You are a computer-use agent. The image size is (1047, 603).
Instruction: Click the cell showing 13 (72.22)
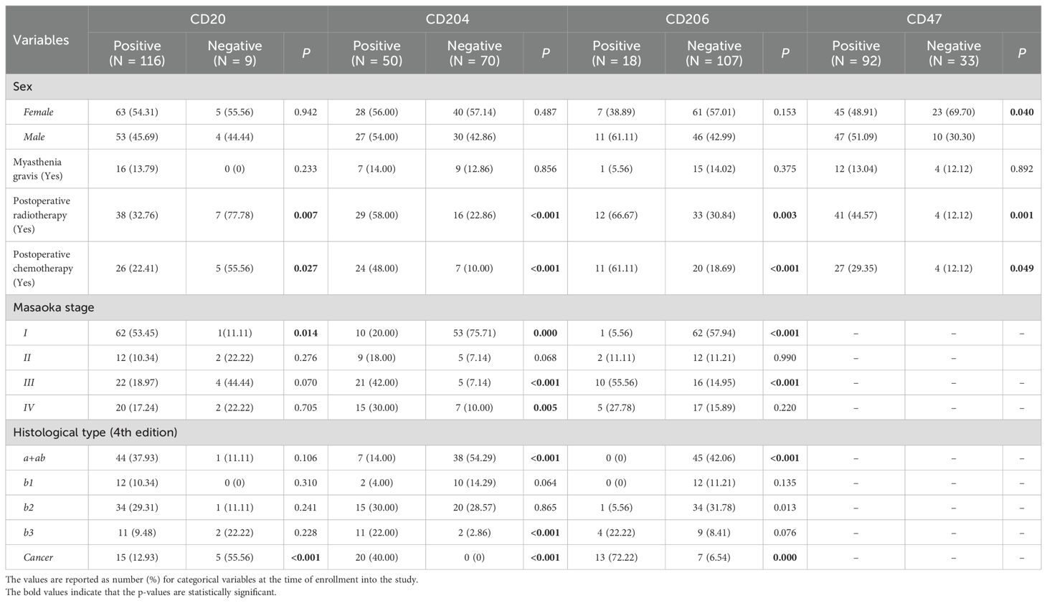tap(616, 557)
